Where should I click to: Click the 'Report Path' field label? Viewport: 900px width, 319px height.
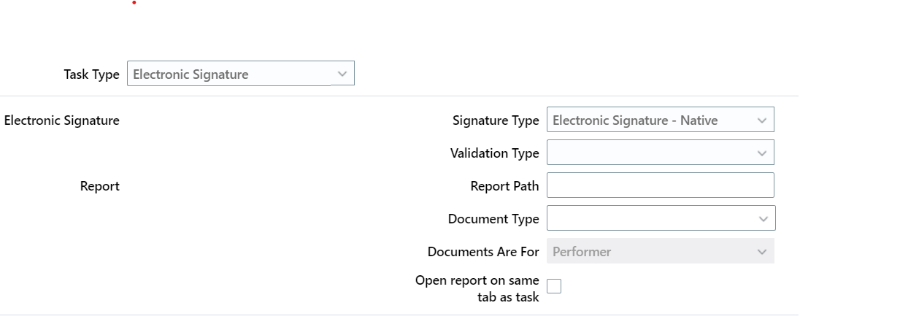click(x=505, y=186)
